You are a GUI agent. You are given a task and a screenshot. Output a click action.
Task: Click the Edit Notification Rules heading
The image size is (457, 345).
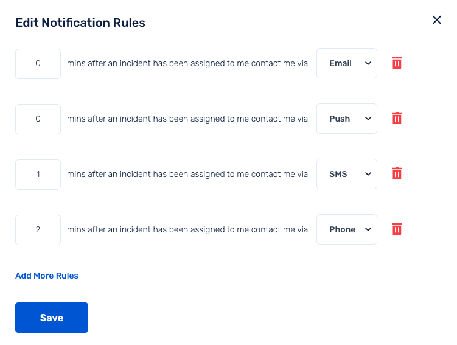point(80,23)
